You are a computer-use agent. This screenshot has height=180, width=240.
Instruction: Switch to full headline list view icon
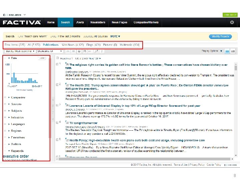(x=227, y=51)
